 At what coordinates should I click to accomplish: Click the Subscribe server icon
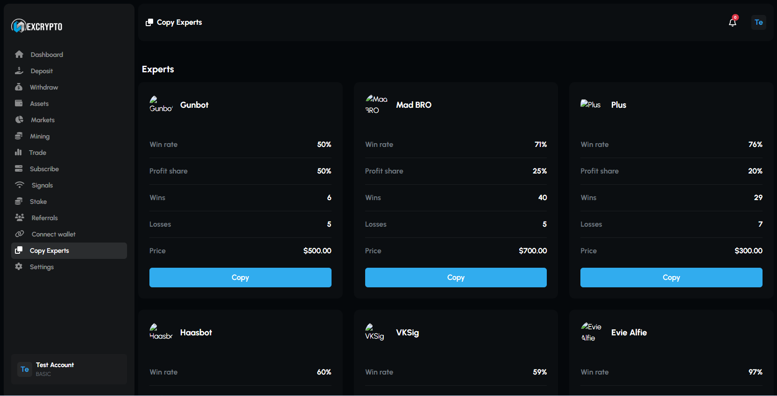coord(19,169)
